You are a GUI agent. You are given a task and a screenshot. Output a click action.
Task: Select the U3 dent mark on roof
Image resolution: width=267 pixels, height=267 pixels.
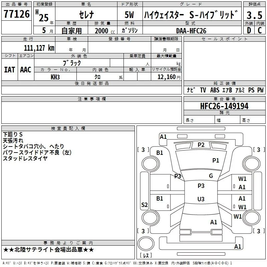(201, 199)
